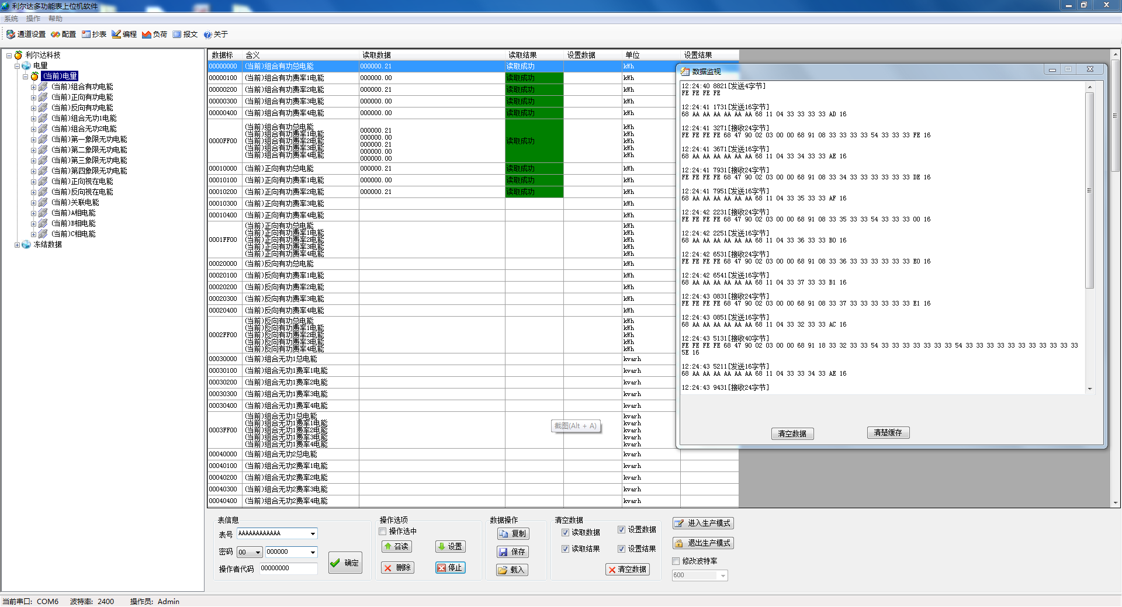Expand the 冻结数据 tree node

click(18, 245)
